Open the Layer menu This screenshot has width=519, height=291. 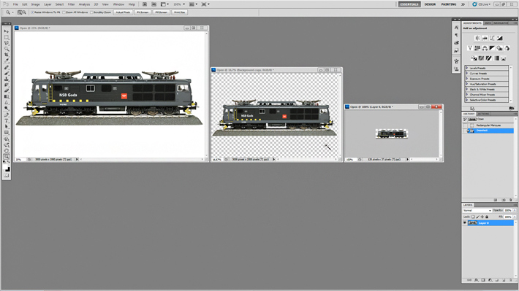(x=48, y=4)
